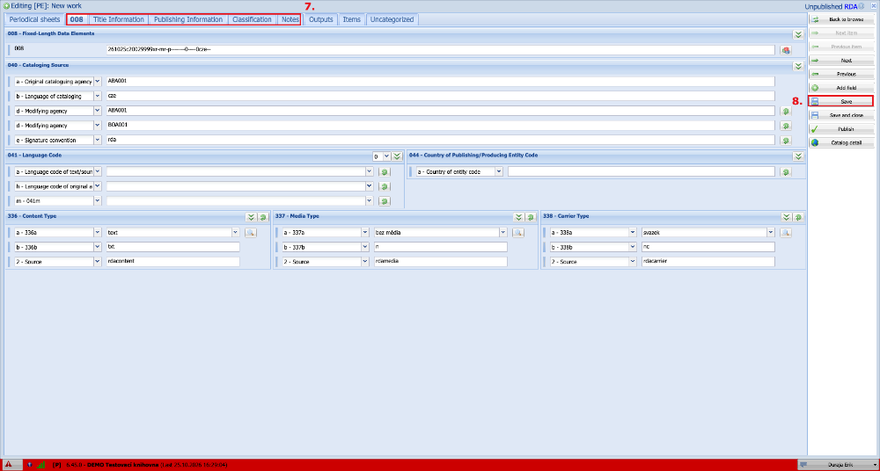Click the green signal strength bars icon
This screenshot has width=880, height=471.
pyautogui.click(x=41, y=465)
